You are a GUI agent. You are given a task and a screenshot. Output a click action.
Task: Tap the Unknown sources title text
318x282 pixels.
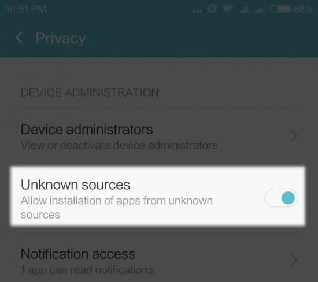(x=75, y=185)
